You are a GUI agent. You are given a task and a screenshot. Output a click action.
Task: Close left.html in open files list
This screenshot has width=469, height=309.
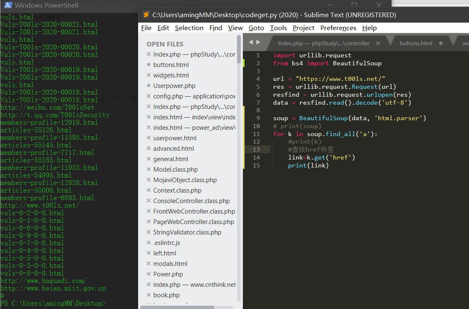tap(149, 253)
